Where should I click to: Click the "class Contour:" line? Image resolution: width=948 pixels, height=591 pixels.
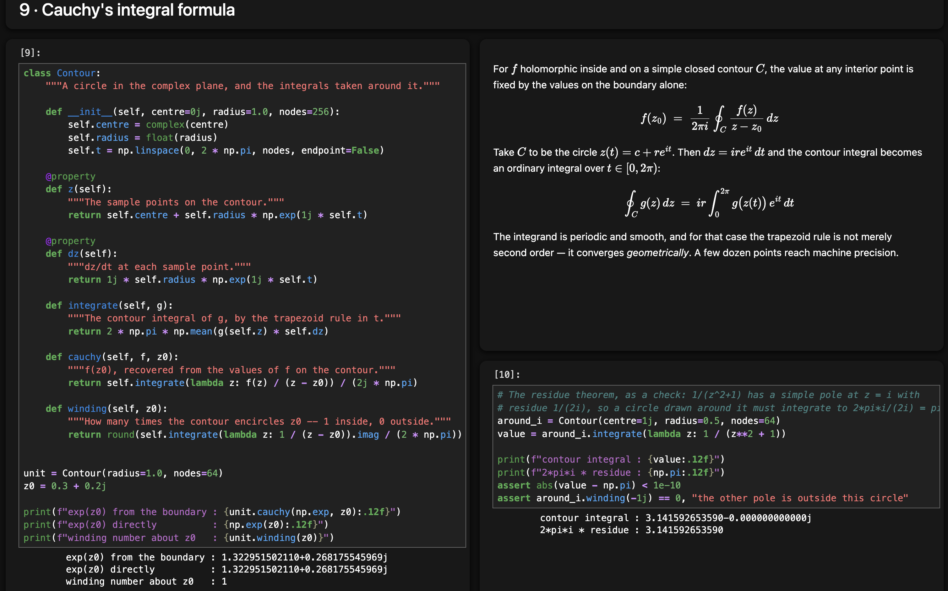62,73
